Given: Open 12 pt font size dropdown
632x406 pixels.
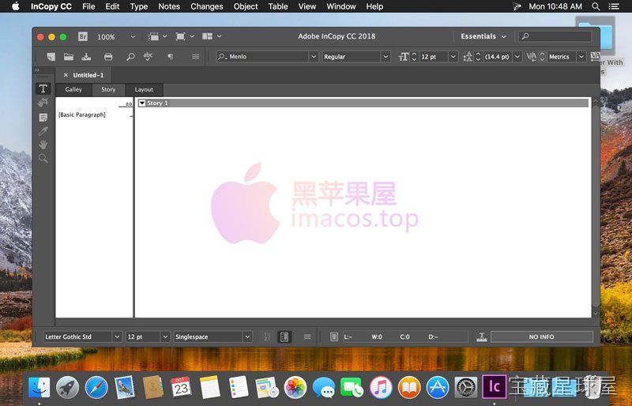Looking at the screenshot, I should [453, 57].
